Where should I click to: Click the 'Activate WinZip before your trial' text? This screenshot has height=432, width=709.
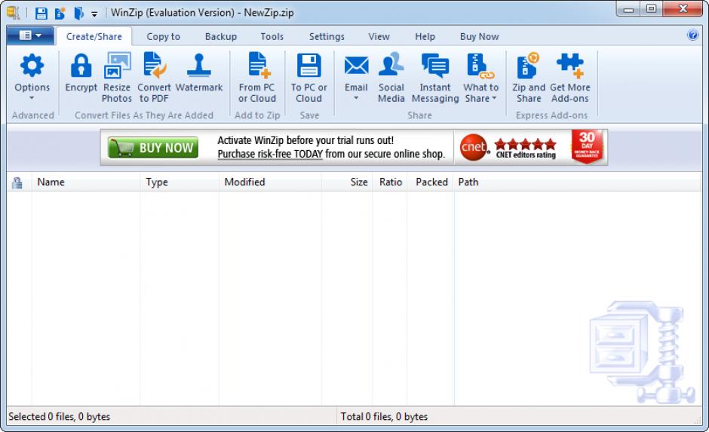[x=305, y=140]
